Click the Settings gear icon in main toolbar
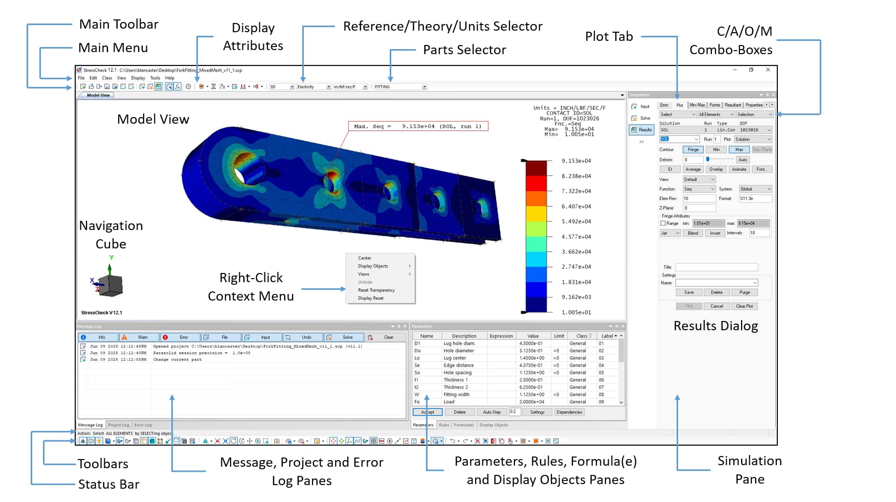Screen dimensions: 896x502 coord(188,87)
